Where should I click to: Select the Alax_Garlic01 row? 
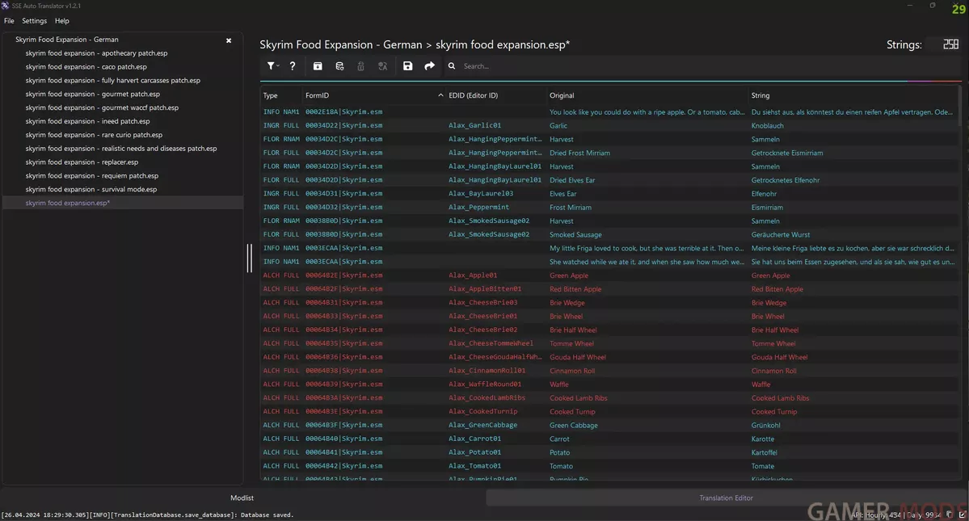click(x=474, y=125)
